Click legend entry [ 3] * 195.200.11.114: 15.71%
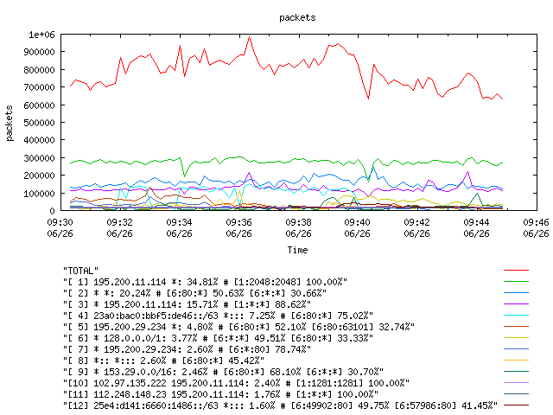Screen dimensions: 553x415 coord(187,304)
